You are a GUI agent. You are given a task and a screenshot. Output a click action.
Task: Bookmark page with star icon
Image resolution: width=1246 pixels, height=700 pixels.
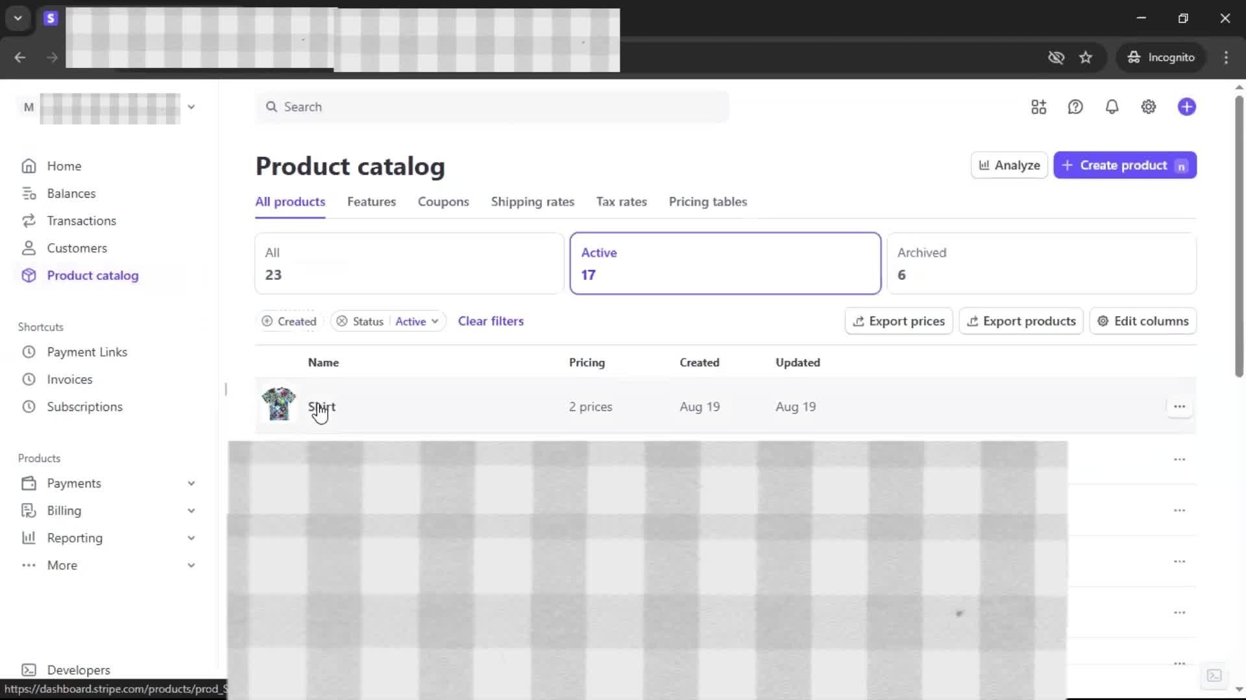pos(1086,58)
